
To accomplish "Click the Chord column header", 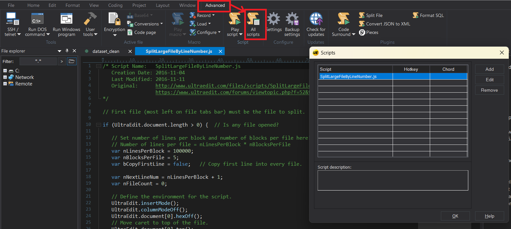I will [448, 69].
